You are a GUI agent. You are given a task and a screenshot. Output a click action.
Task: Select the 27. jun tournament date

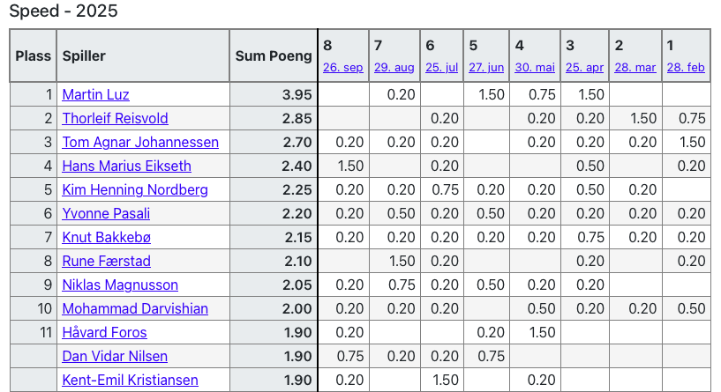(x=486, y=68)
